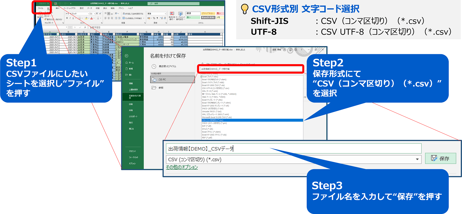Click the 参照 browse folder icon
Image resolution: width=462 pixels, height=214 pixels.
point(154,88)
